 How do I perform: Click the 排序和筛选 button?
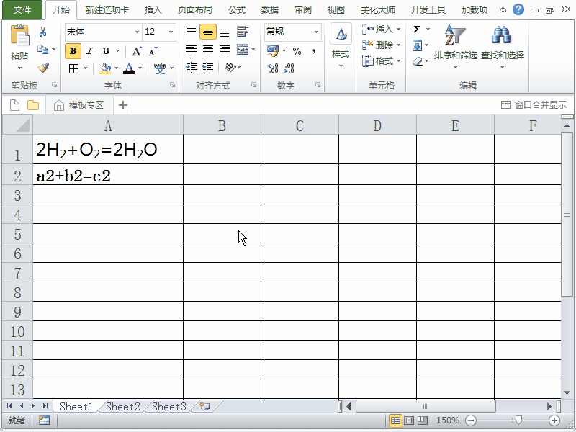click(455, 47)
